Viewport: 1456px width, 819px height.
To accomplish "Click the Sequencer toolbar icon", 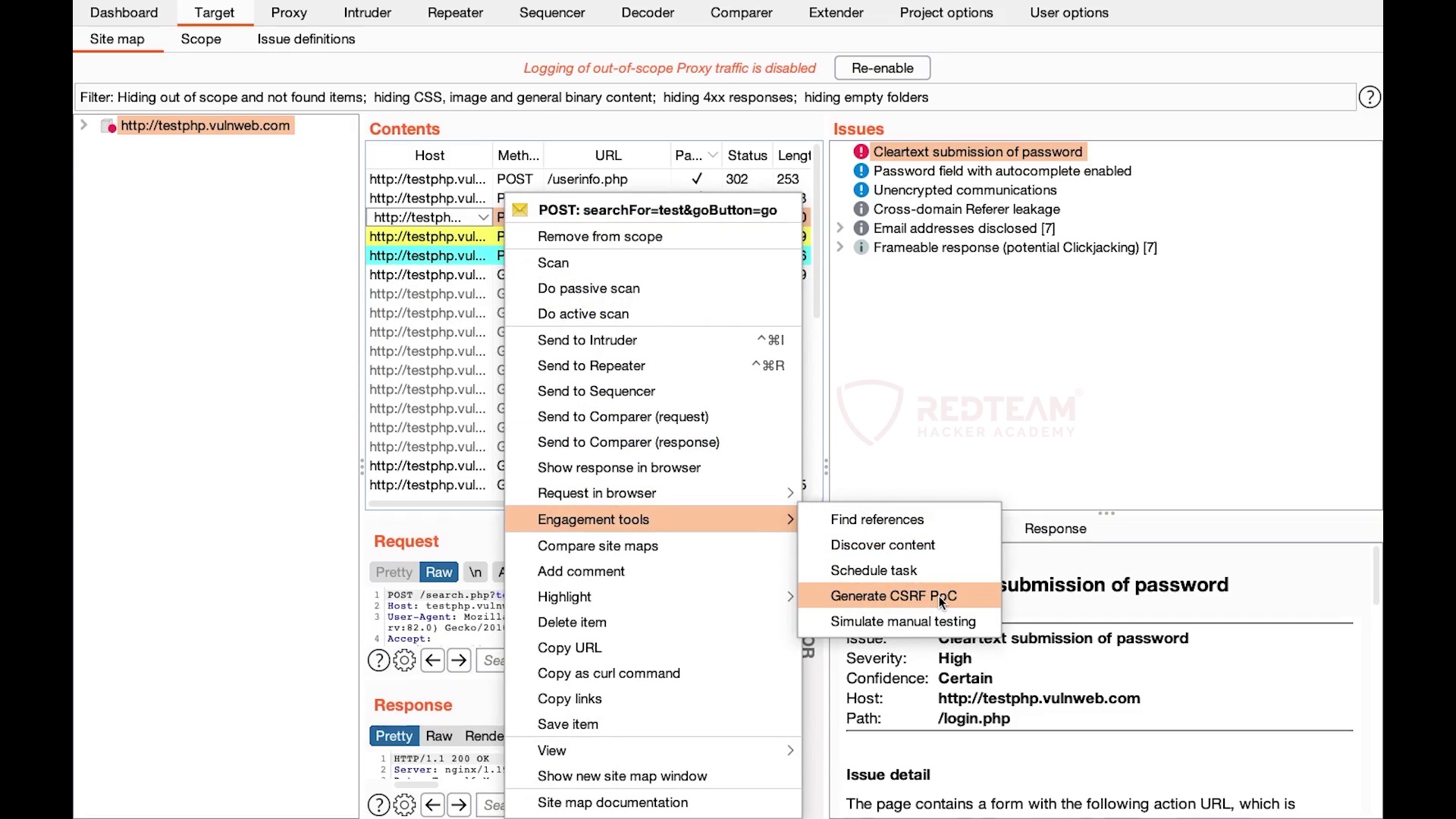I will 551,12.
